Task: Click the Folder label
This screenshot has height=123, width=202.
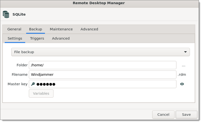Action: pos(22,65)
